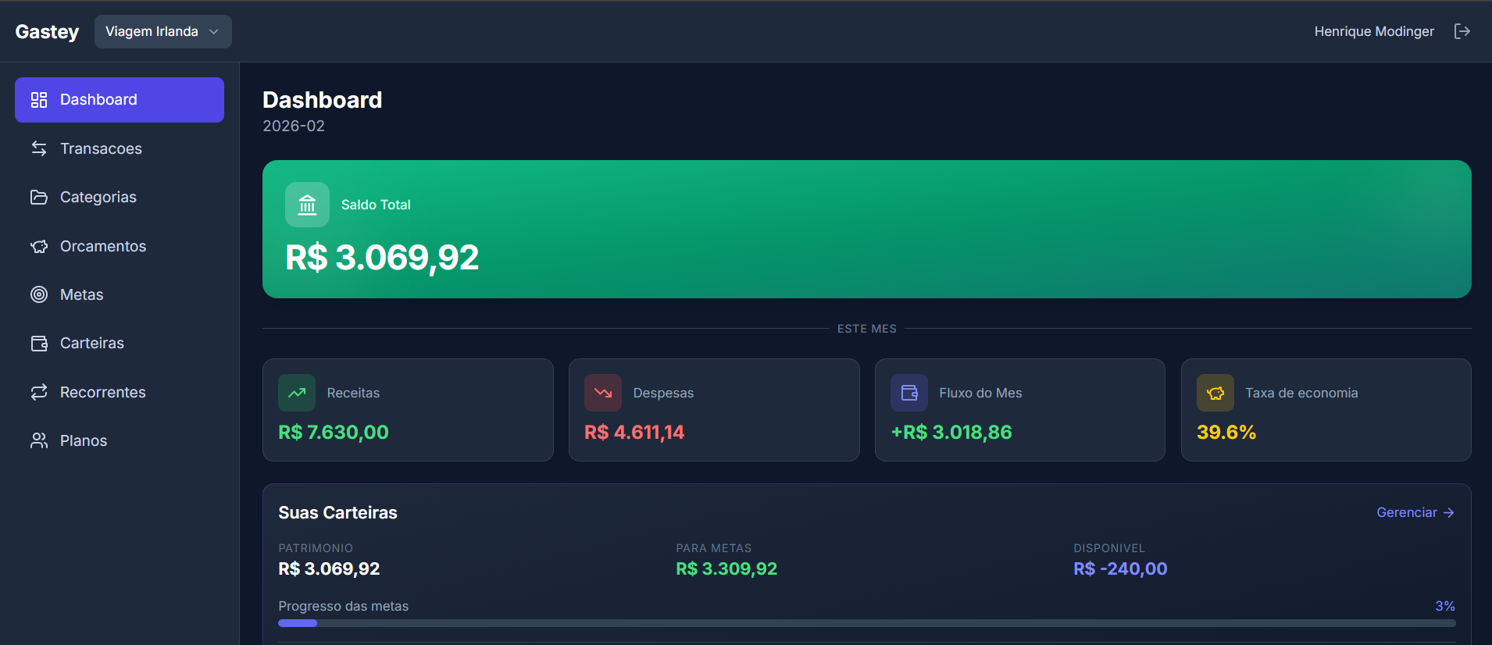The height and width of the screenshot is (645, 1492).
Task: Click the Receitas trending-up icon
Action: click(x=297, y=393)
